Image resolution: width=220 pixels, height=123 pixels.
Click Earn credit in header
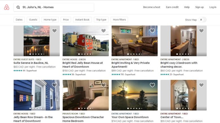click(x=172, y=7)
